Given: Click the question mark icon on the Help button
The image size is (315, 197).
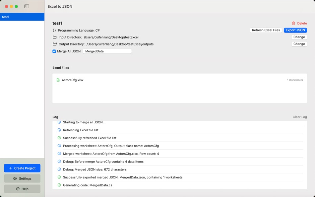Looking at the screenshot, I should 17,189.
